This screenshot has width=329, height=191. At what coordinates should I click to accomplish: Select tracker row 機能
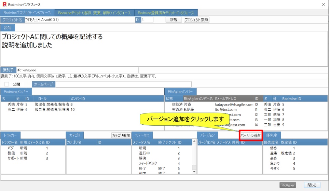point(33,153)
